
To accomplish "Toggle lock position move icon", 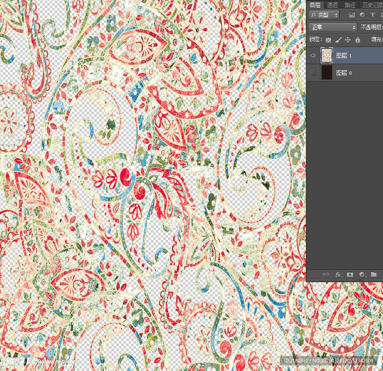I will coord(348,40).
